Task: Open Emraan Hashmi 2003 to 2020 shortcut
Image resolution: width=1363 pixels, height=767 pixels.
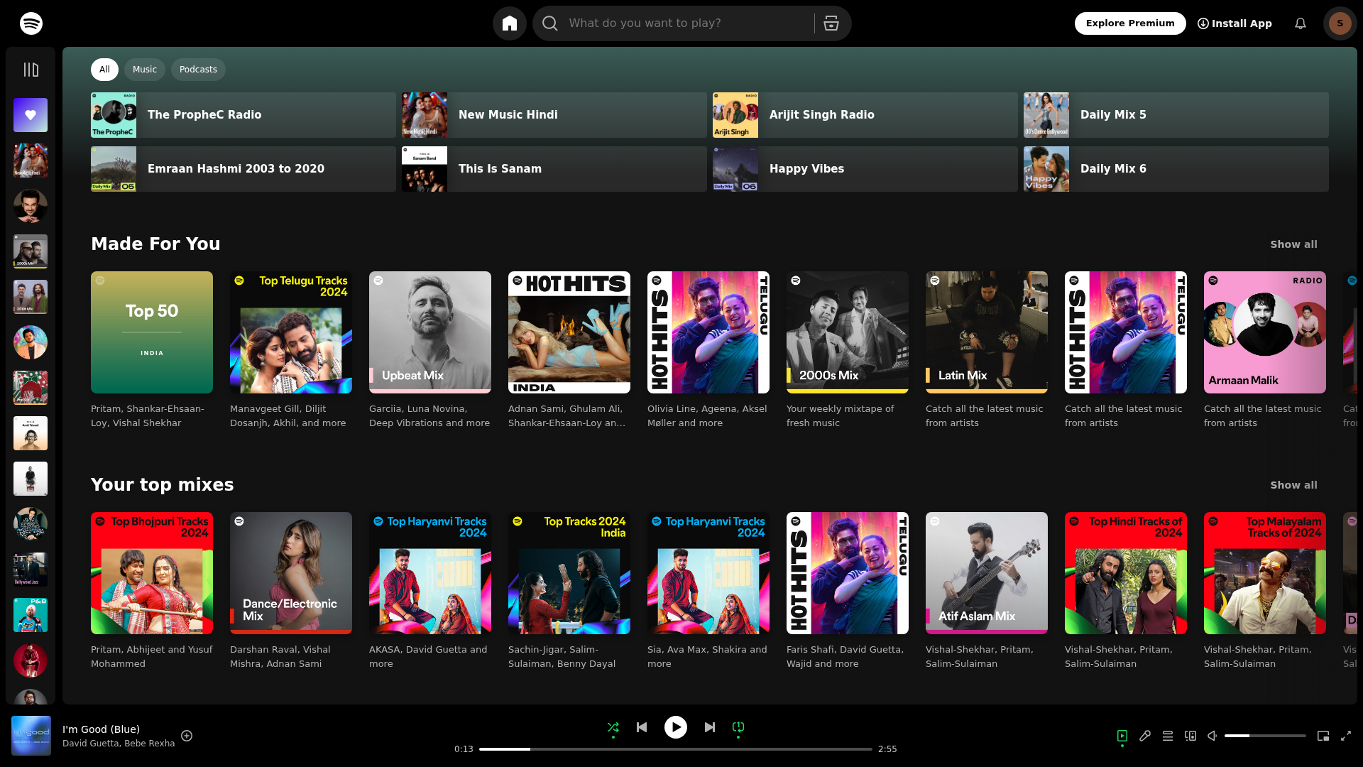Action: 243,169
